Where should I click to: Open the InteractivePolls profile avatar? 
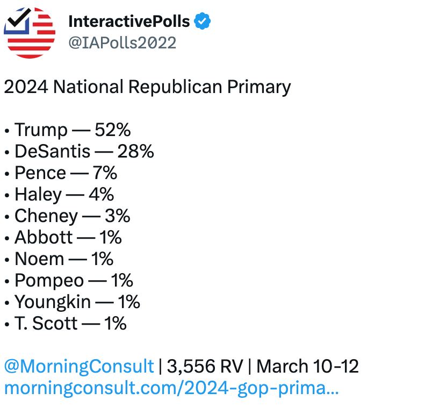pyautogui.click(x=30, y=33)
